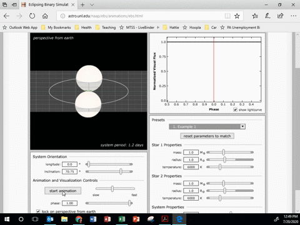This screenshot has width=300, height=225.
Task: Click the Star 1 mass slider handle
Action: pos(223,152)
